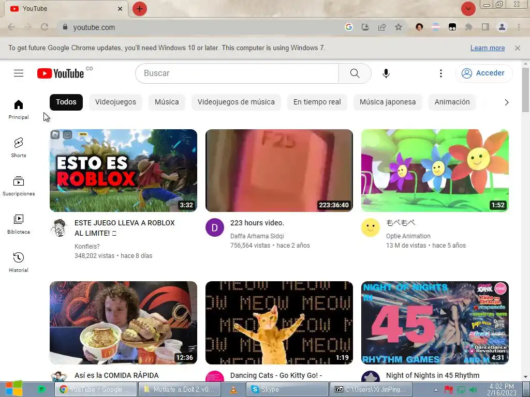Select the En tiempo real chip
The image size is (530, 397).
coord(317,102)
